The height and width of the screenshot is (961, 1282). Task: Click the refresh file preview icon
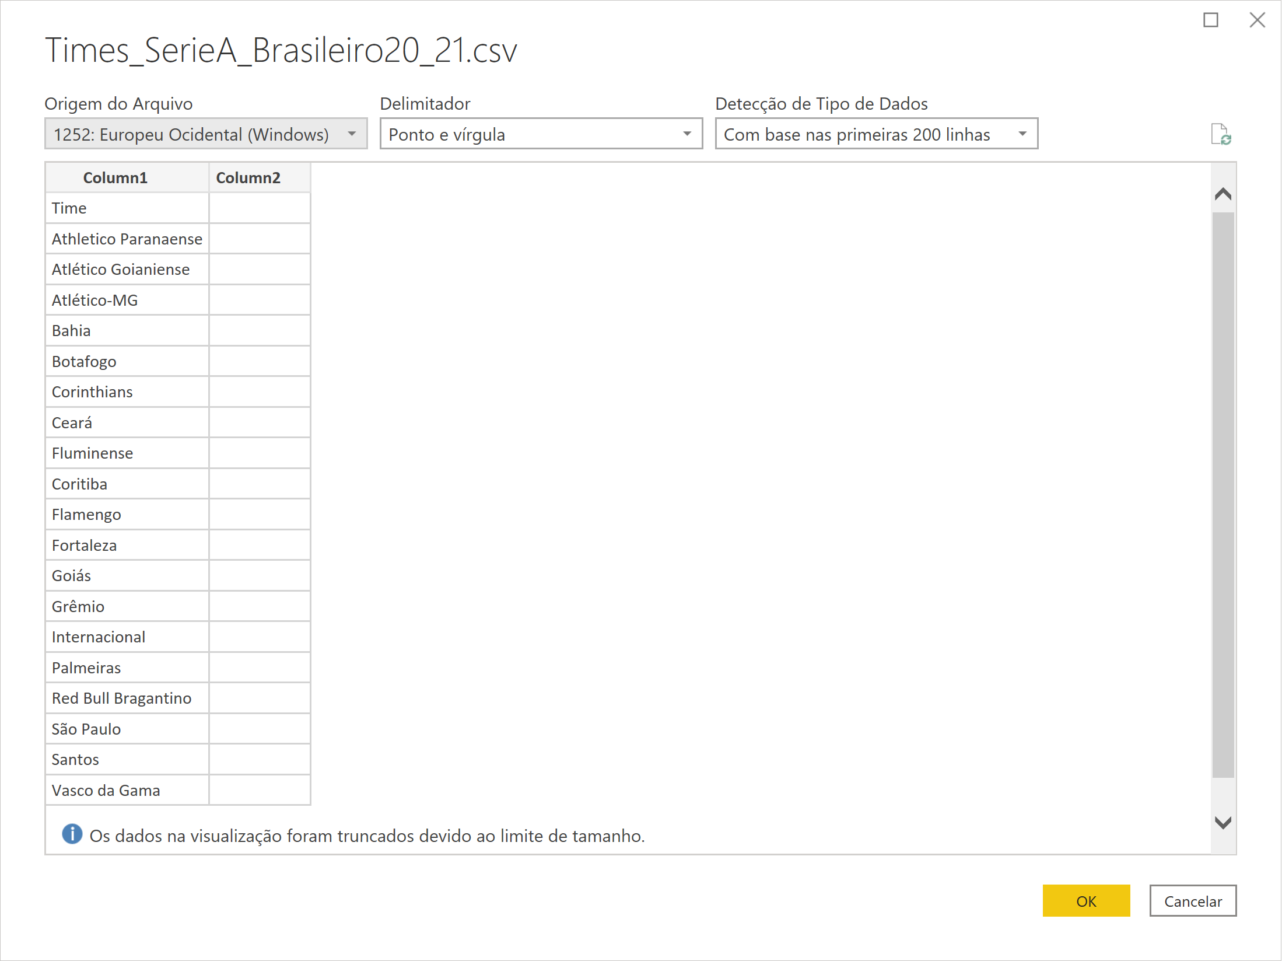point(1220,134)
